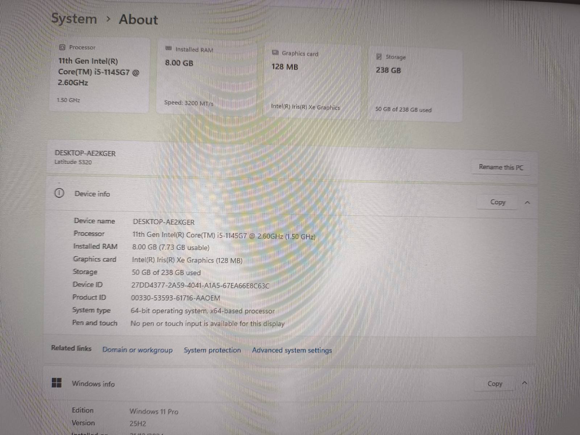Click the i5-1145G7 processor name in top card
The width and height of the screenshot is (580, 435).
coord(99,72)
